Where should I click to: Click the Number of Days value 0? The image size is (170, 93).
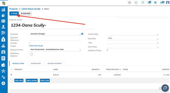click(107, 50)
